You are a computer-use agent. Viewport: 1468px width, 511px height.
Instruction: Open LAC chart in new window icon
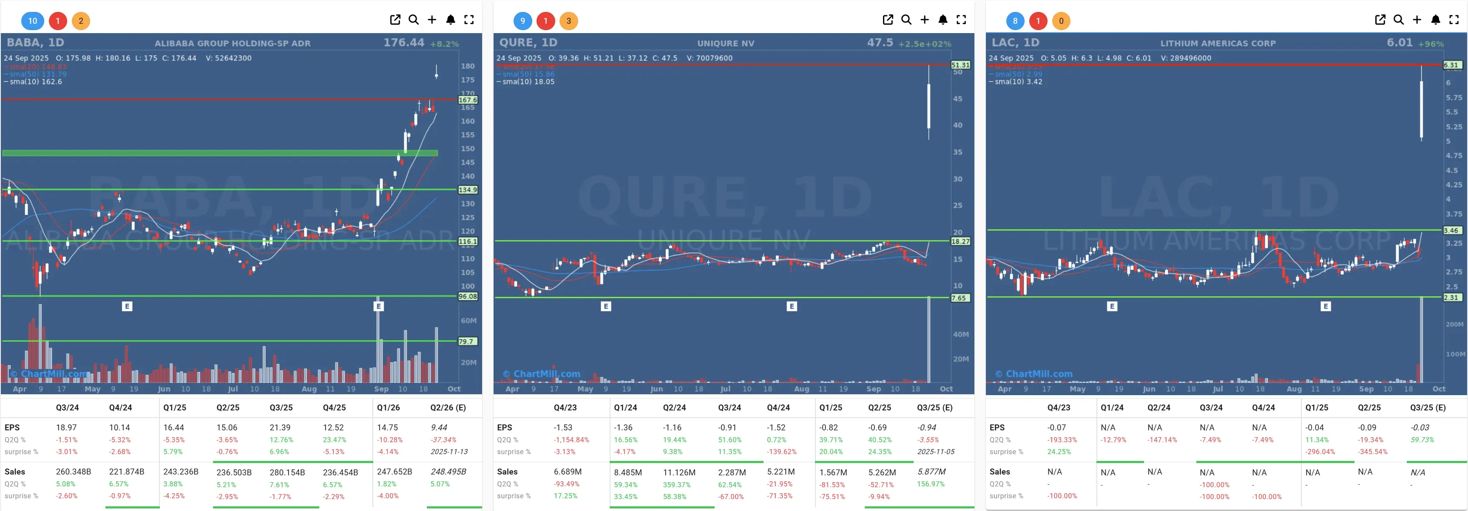1380,20
